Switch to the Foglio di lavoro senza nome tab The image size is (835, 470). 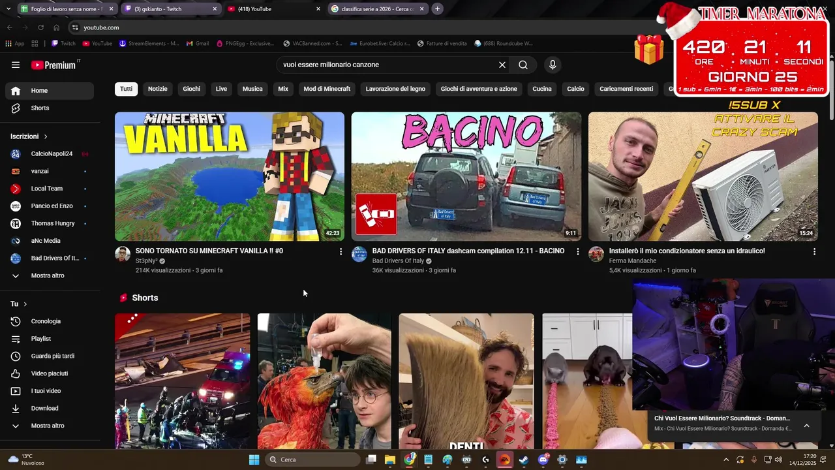click(67, 9)
